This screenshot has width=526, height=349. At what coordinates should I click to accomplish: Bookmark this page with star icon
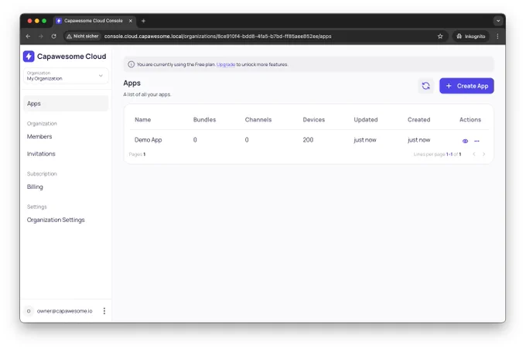[x=440, y=36]
